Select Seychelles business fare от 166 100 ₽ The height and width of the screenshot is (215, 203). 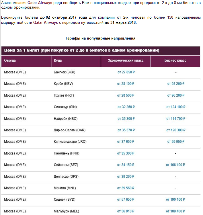(x=175, y=165)
